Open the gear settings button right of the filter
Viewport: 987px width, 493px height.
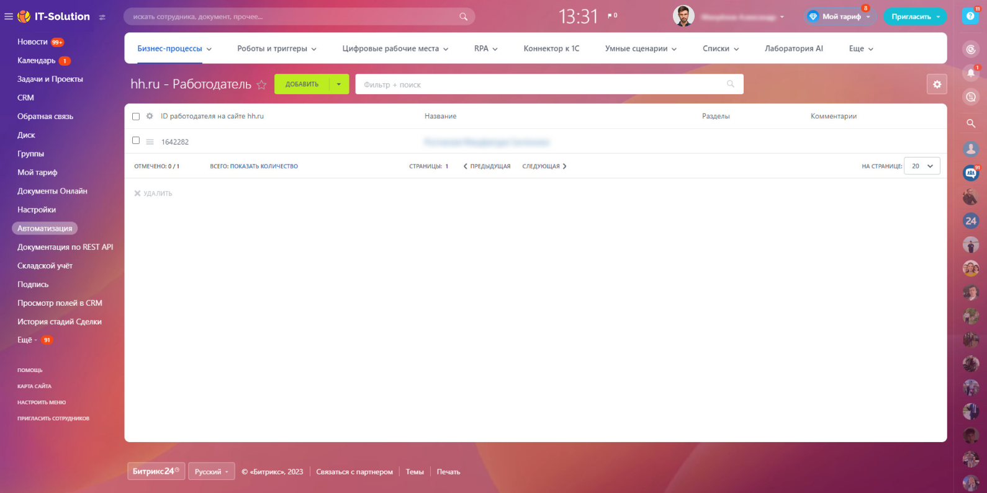[x=937, y=84]
